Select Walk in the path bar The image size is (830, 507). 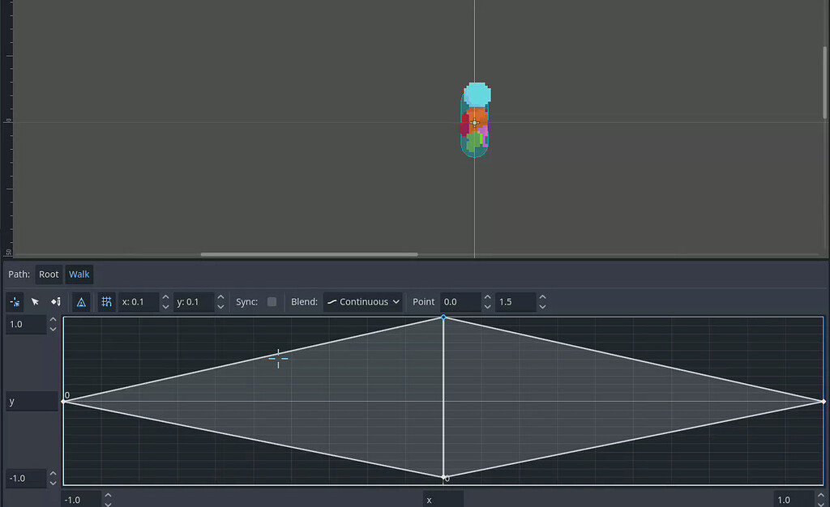79,274
